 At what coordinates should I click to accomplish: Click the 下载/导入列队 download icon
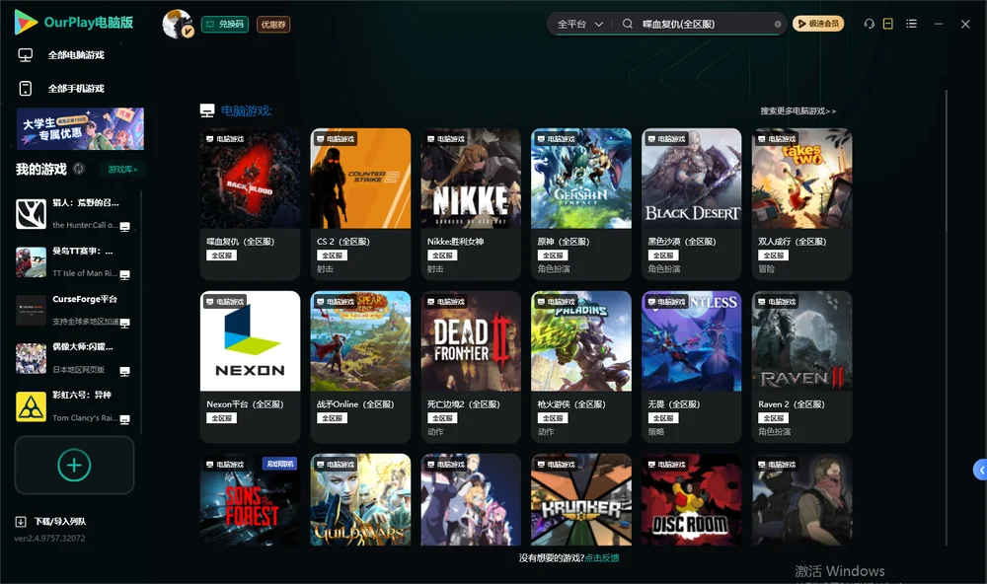[x=21, y=521]
